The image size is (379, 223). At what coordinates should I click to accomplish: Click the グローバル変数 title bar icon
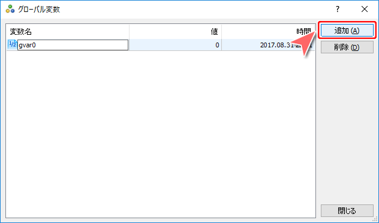tap(10, 9)
